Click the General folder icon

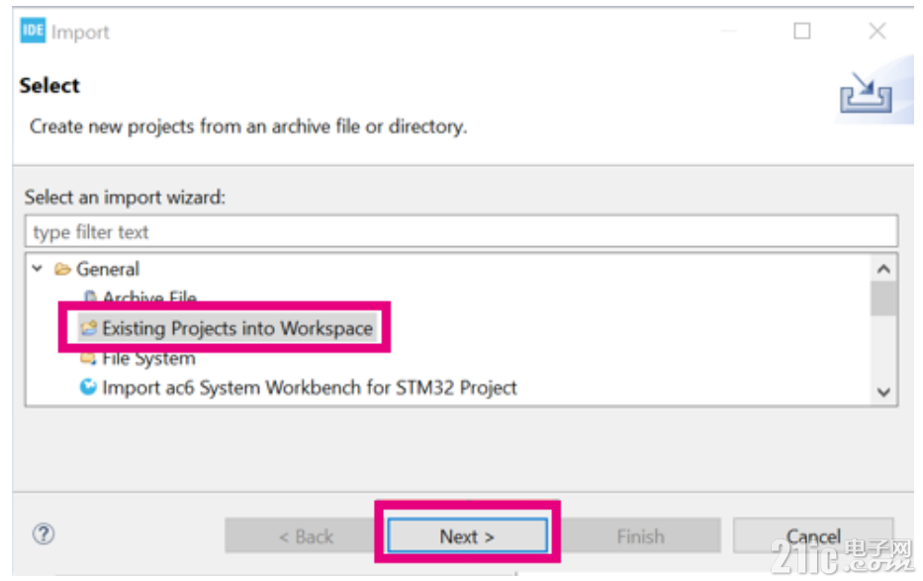(62, 270)
